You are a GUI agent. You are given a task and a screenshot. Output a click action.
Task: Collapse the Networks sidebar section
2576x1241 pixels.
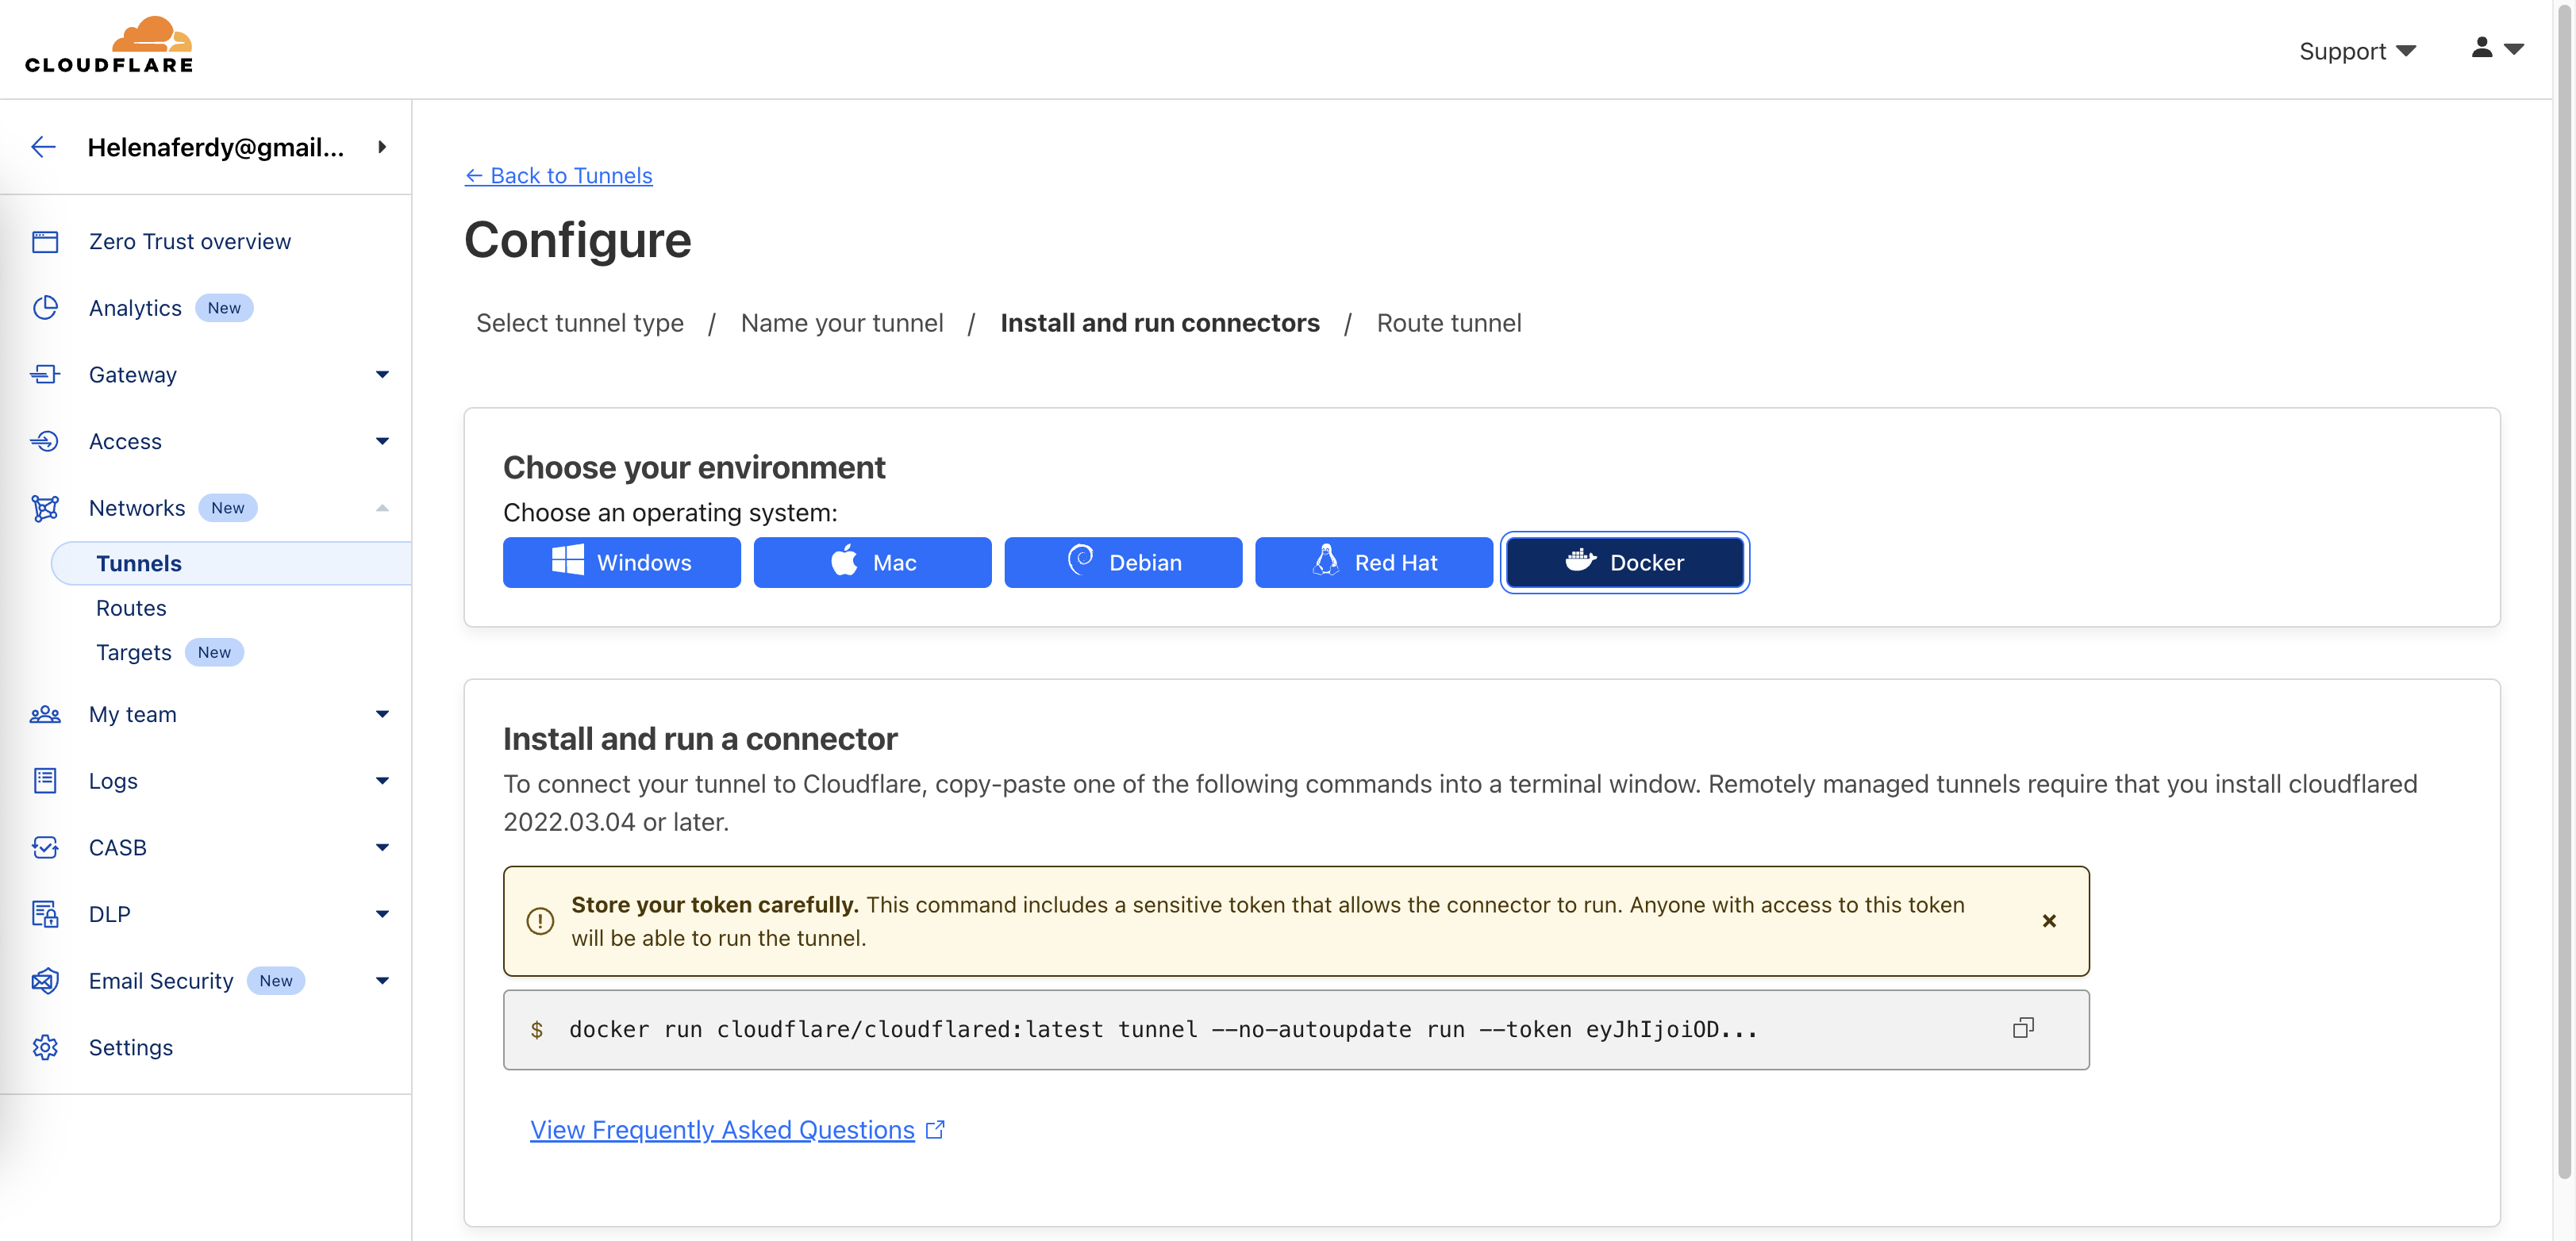[x=382, y=508]
